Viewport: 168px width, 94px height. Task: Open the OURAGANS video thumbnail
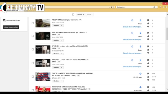coord(43,77)
